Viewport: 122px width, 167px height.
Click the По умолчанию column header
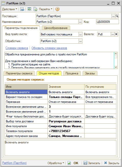[x=100, y=87]
